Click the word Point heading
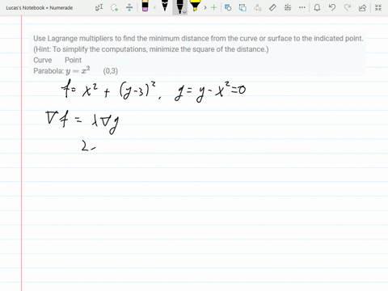The width and height of the screenshot is (388, 291). (x=73, y=60)
